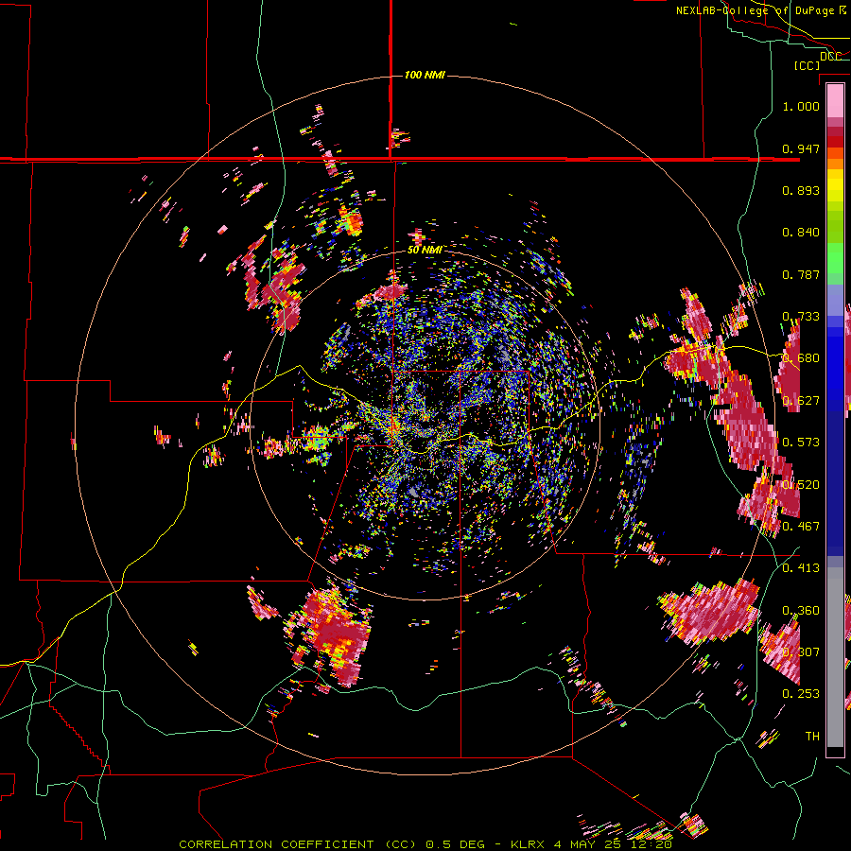Click the 0.467 legend value
Screen dimensions: 851x851
tap(801, 527)
